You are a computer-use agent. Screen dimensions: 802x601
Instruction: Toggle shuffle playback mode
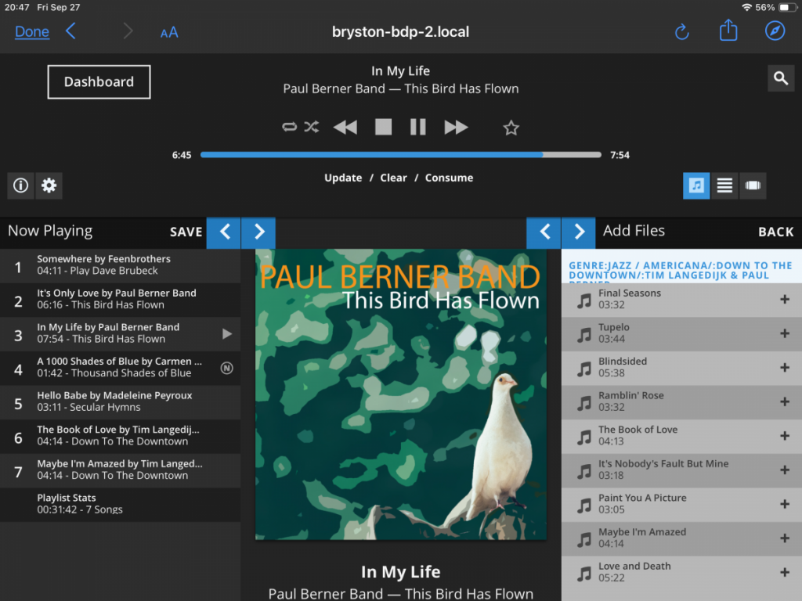click(312, 127)
